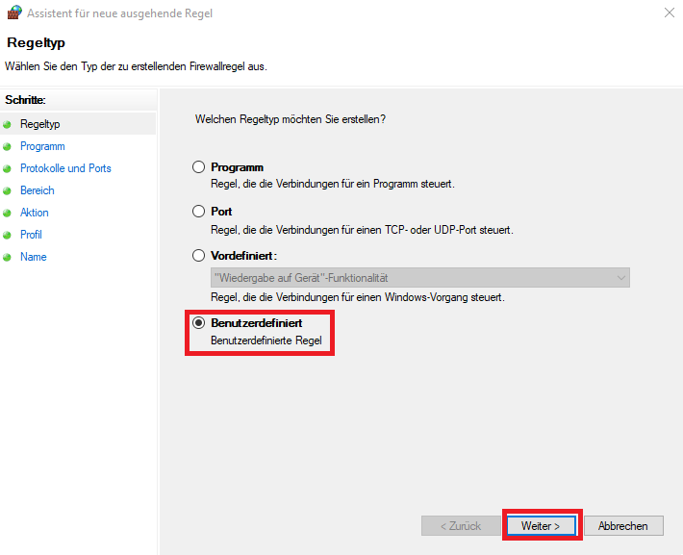Viewport: 683px width, 555px height.
Task: Choose the Port rule type option
Action: pyautogui.click(x=199, y=212)
